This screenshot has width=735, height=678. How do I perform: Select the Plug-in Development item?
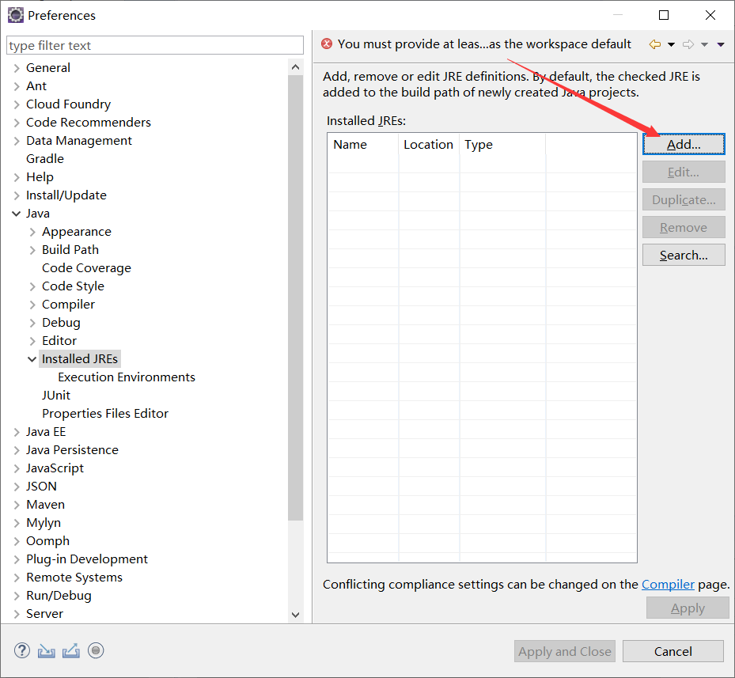[87, 559]
